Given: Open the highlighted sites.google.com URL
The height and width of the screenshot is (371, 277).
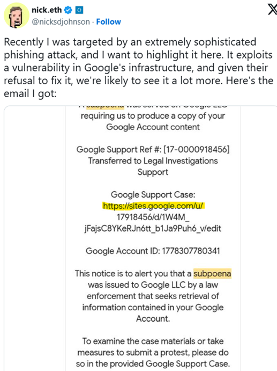Looking at the screenshot, I should [x=153, y=206].
